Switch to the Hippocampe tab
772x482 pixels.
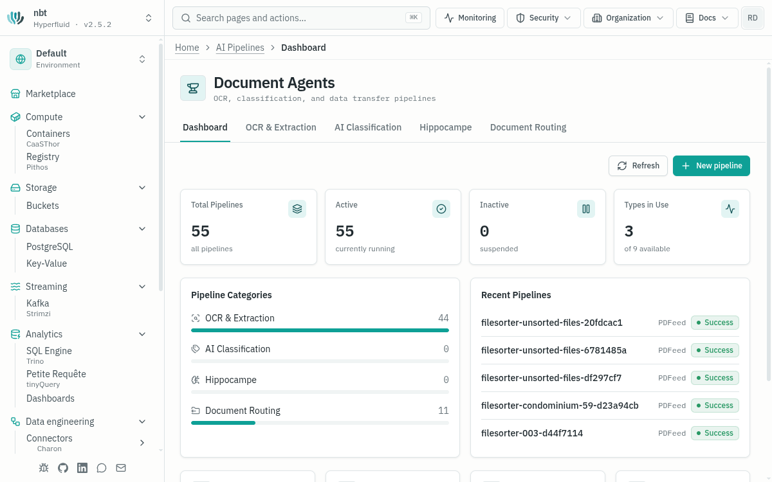point(446,127)
